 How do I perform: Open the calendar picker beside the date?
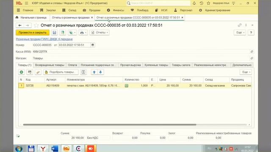pyautogui.click(x=93, y=45)
